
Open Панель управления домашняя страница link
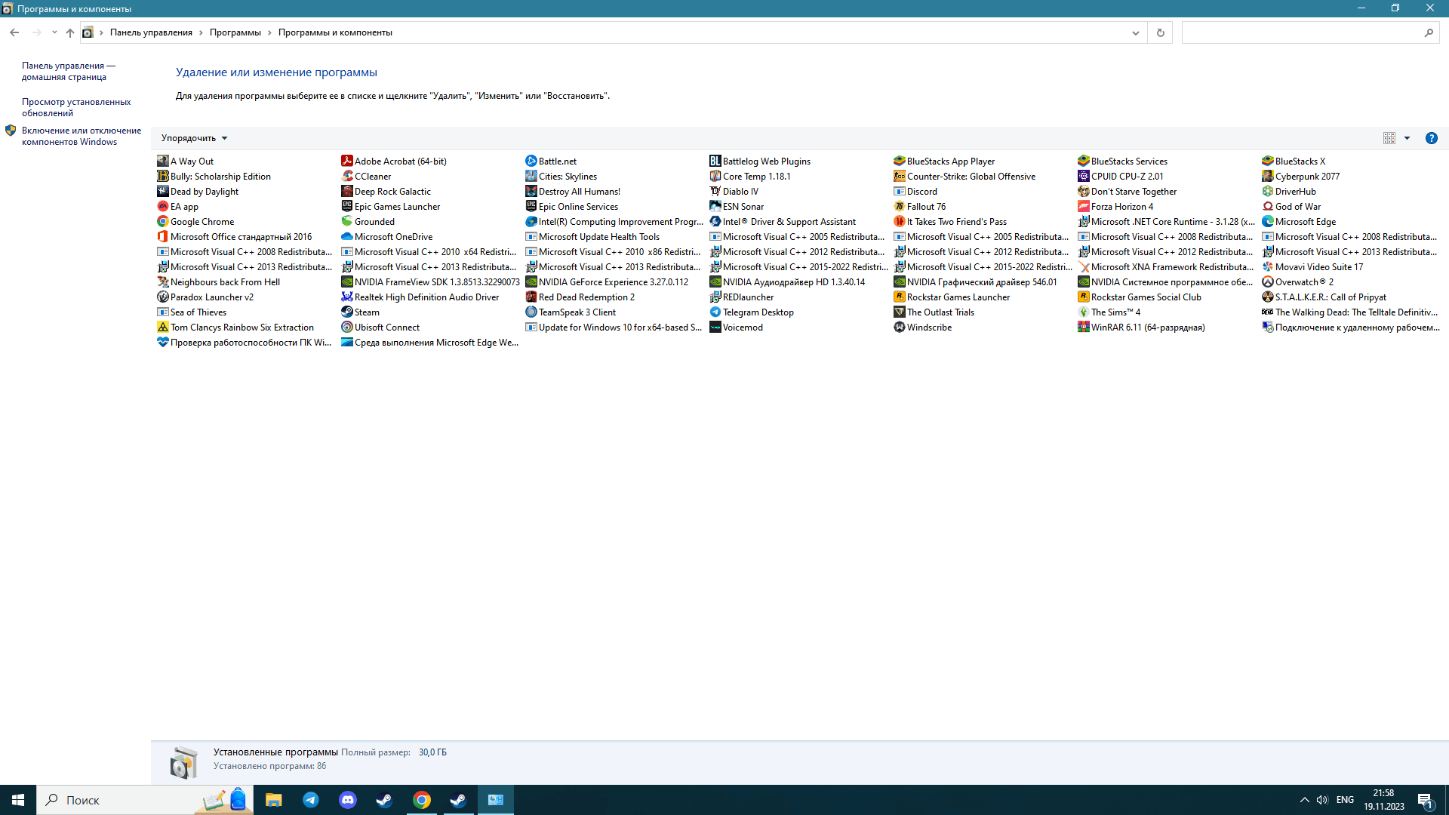click(69, 71)
